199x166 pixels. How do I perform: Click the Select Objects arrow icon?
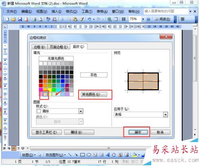39,155
